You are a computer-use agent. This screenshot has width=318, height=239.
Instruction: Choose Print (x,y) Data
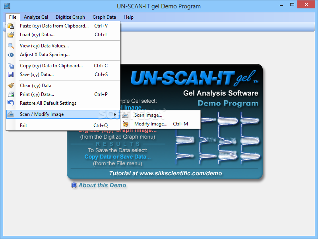tap(63, 94)
